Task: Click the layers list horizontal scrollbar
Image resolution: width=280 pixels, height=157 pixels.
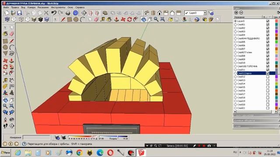Action: click(255, 112)
